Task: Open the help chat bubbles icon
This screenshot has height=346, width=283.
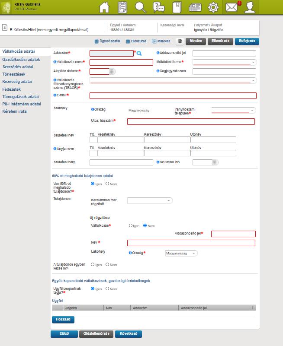Action: pyautogui.click(x=158, y=7)
